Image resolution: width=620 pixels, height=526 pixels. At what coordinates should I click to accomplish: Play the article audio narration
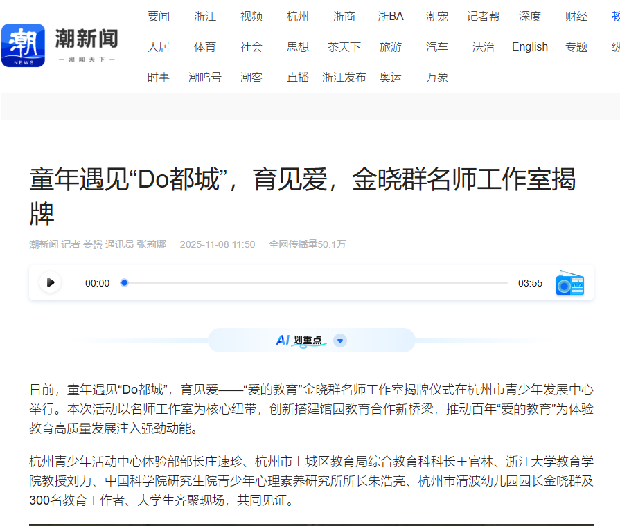point(50,282)
